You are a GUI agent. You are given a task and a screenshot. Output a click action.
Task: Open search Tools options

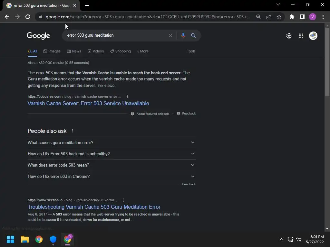click(191, 51)
